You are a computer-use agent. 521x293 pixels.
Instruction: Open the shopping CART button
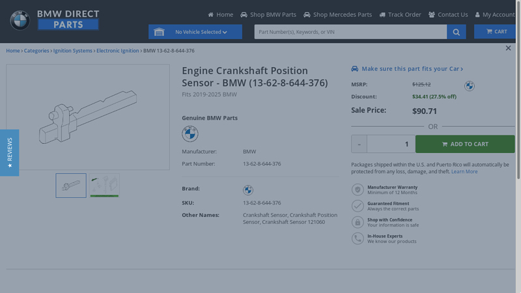click(x=495, y=31)
